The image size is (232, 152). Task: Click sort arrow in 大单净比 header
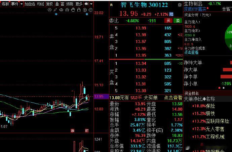pos(204,99)
